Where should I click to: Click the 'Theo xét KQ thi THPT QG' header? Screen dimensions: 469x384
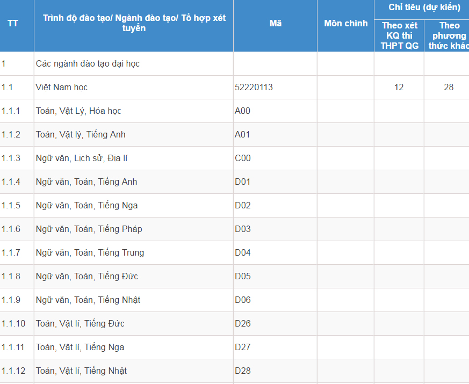399,35
